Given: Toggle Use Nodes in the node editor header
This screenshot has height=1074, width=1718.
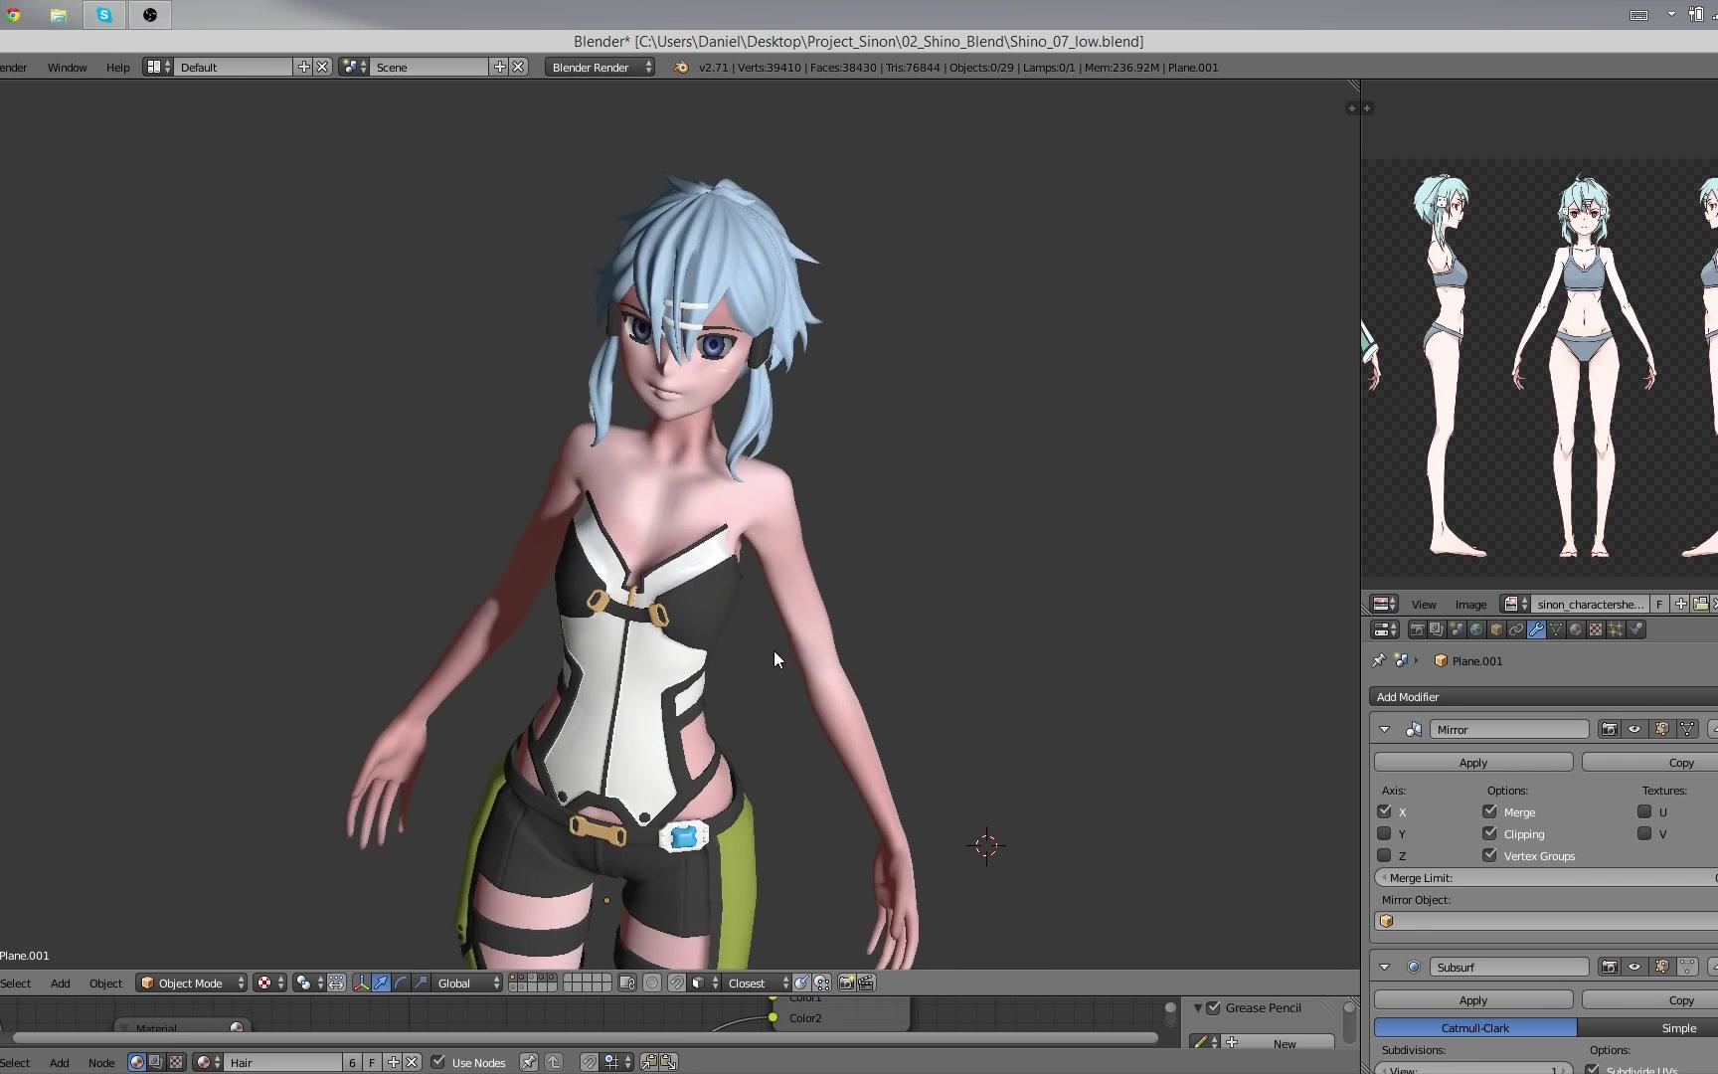Looking at the screenshot, I should (x=438, y=1062).
